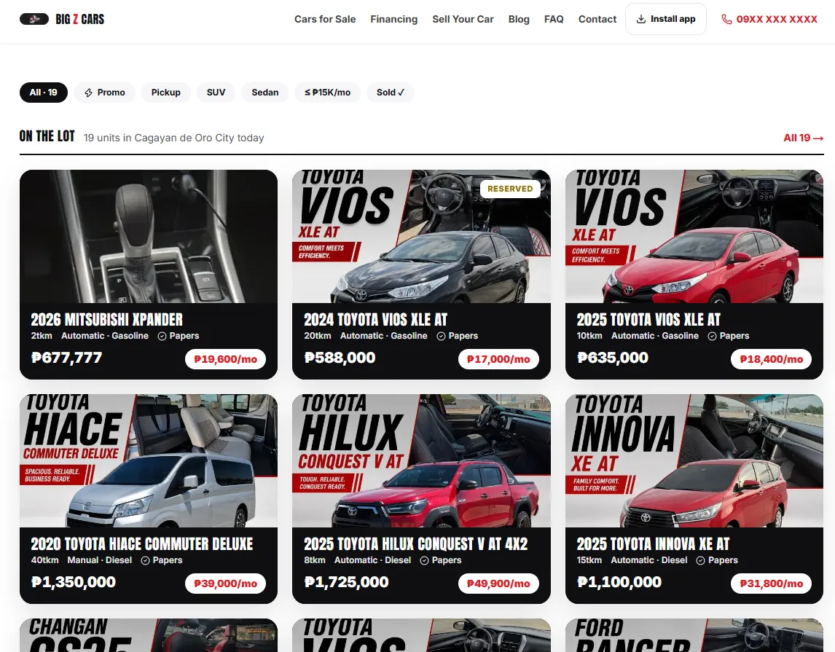This screenshot has height=652, width=835.
Task: Open the red 2025 Vios XLE AT photo
Action: pyautogui.click(x=694, y=236)
